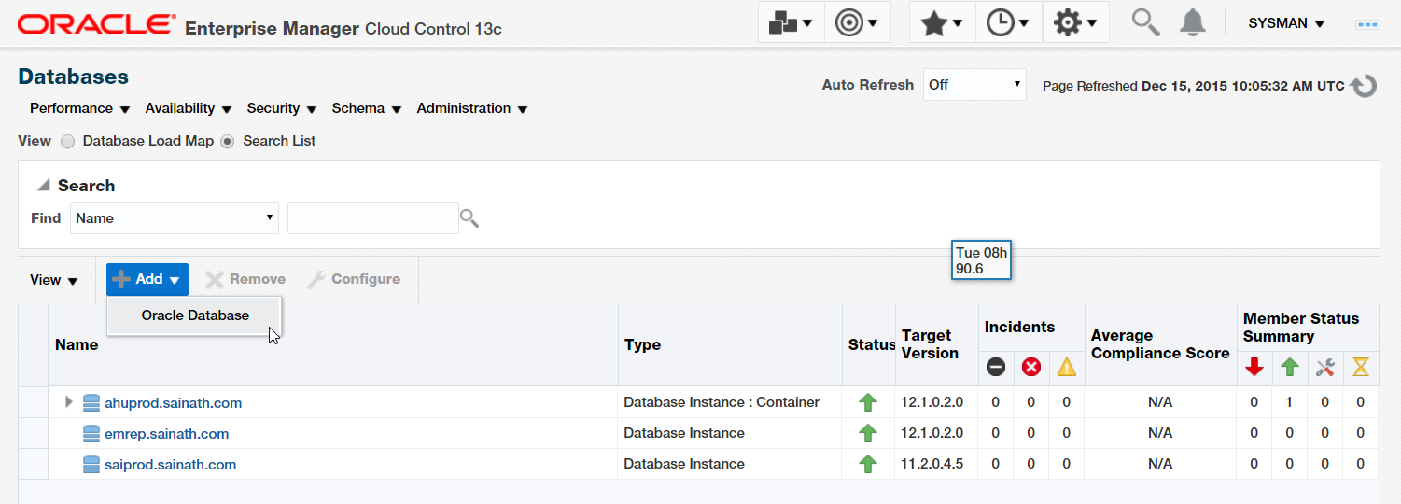
Task: Click the saiprod up status arrow
Action: [868, 465]
